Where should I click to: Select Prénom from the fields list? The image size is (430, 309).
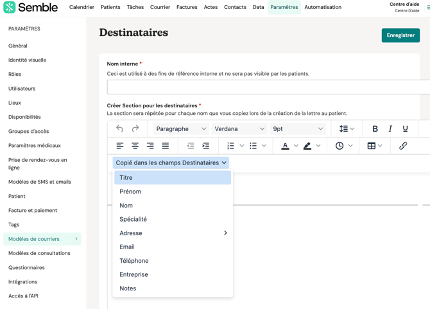tap(130, 191)
